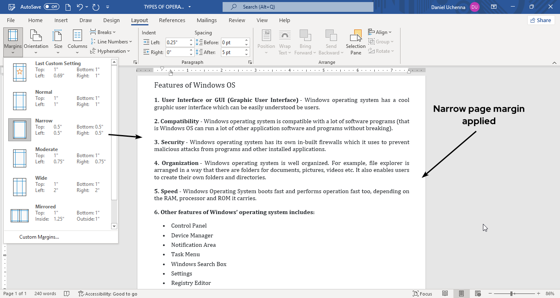Click the Share button
Screen dimensions: 560x298
click(540, 20)
